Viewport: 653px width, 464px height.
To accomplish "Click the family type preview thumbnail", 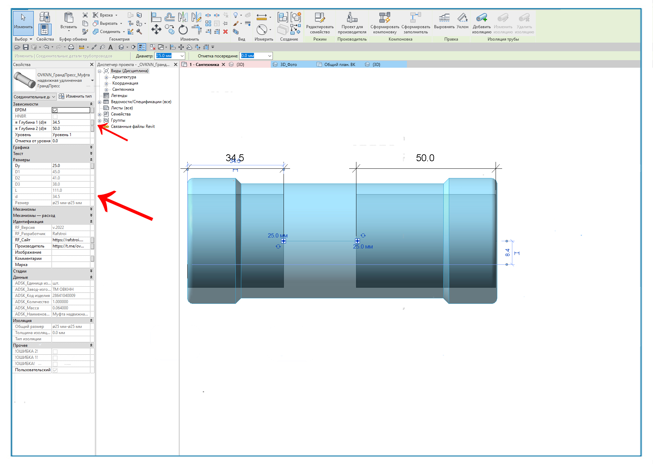I will point(24,80).
